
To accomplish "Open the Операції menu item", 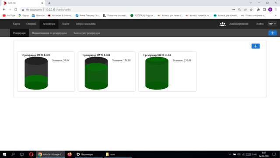I will point(31,24).
